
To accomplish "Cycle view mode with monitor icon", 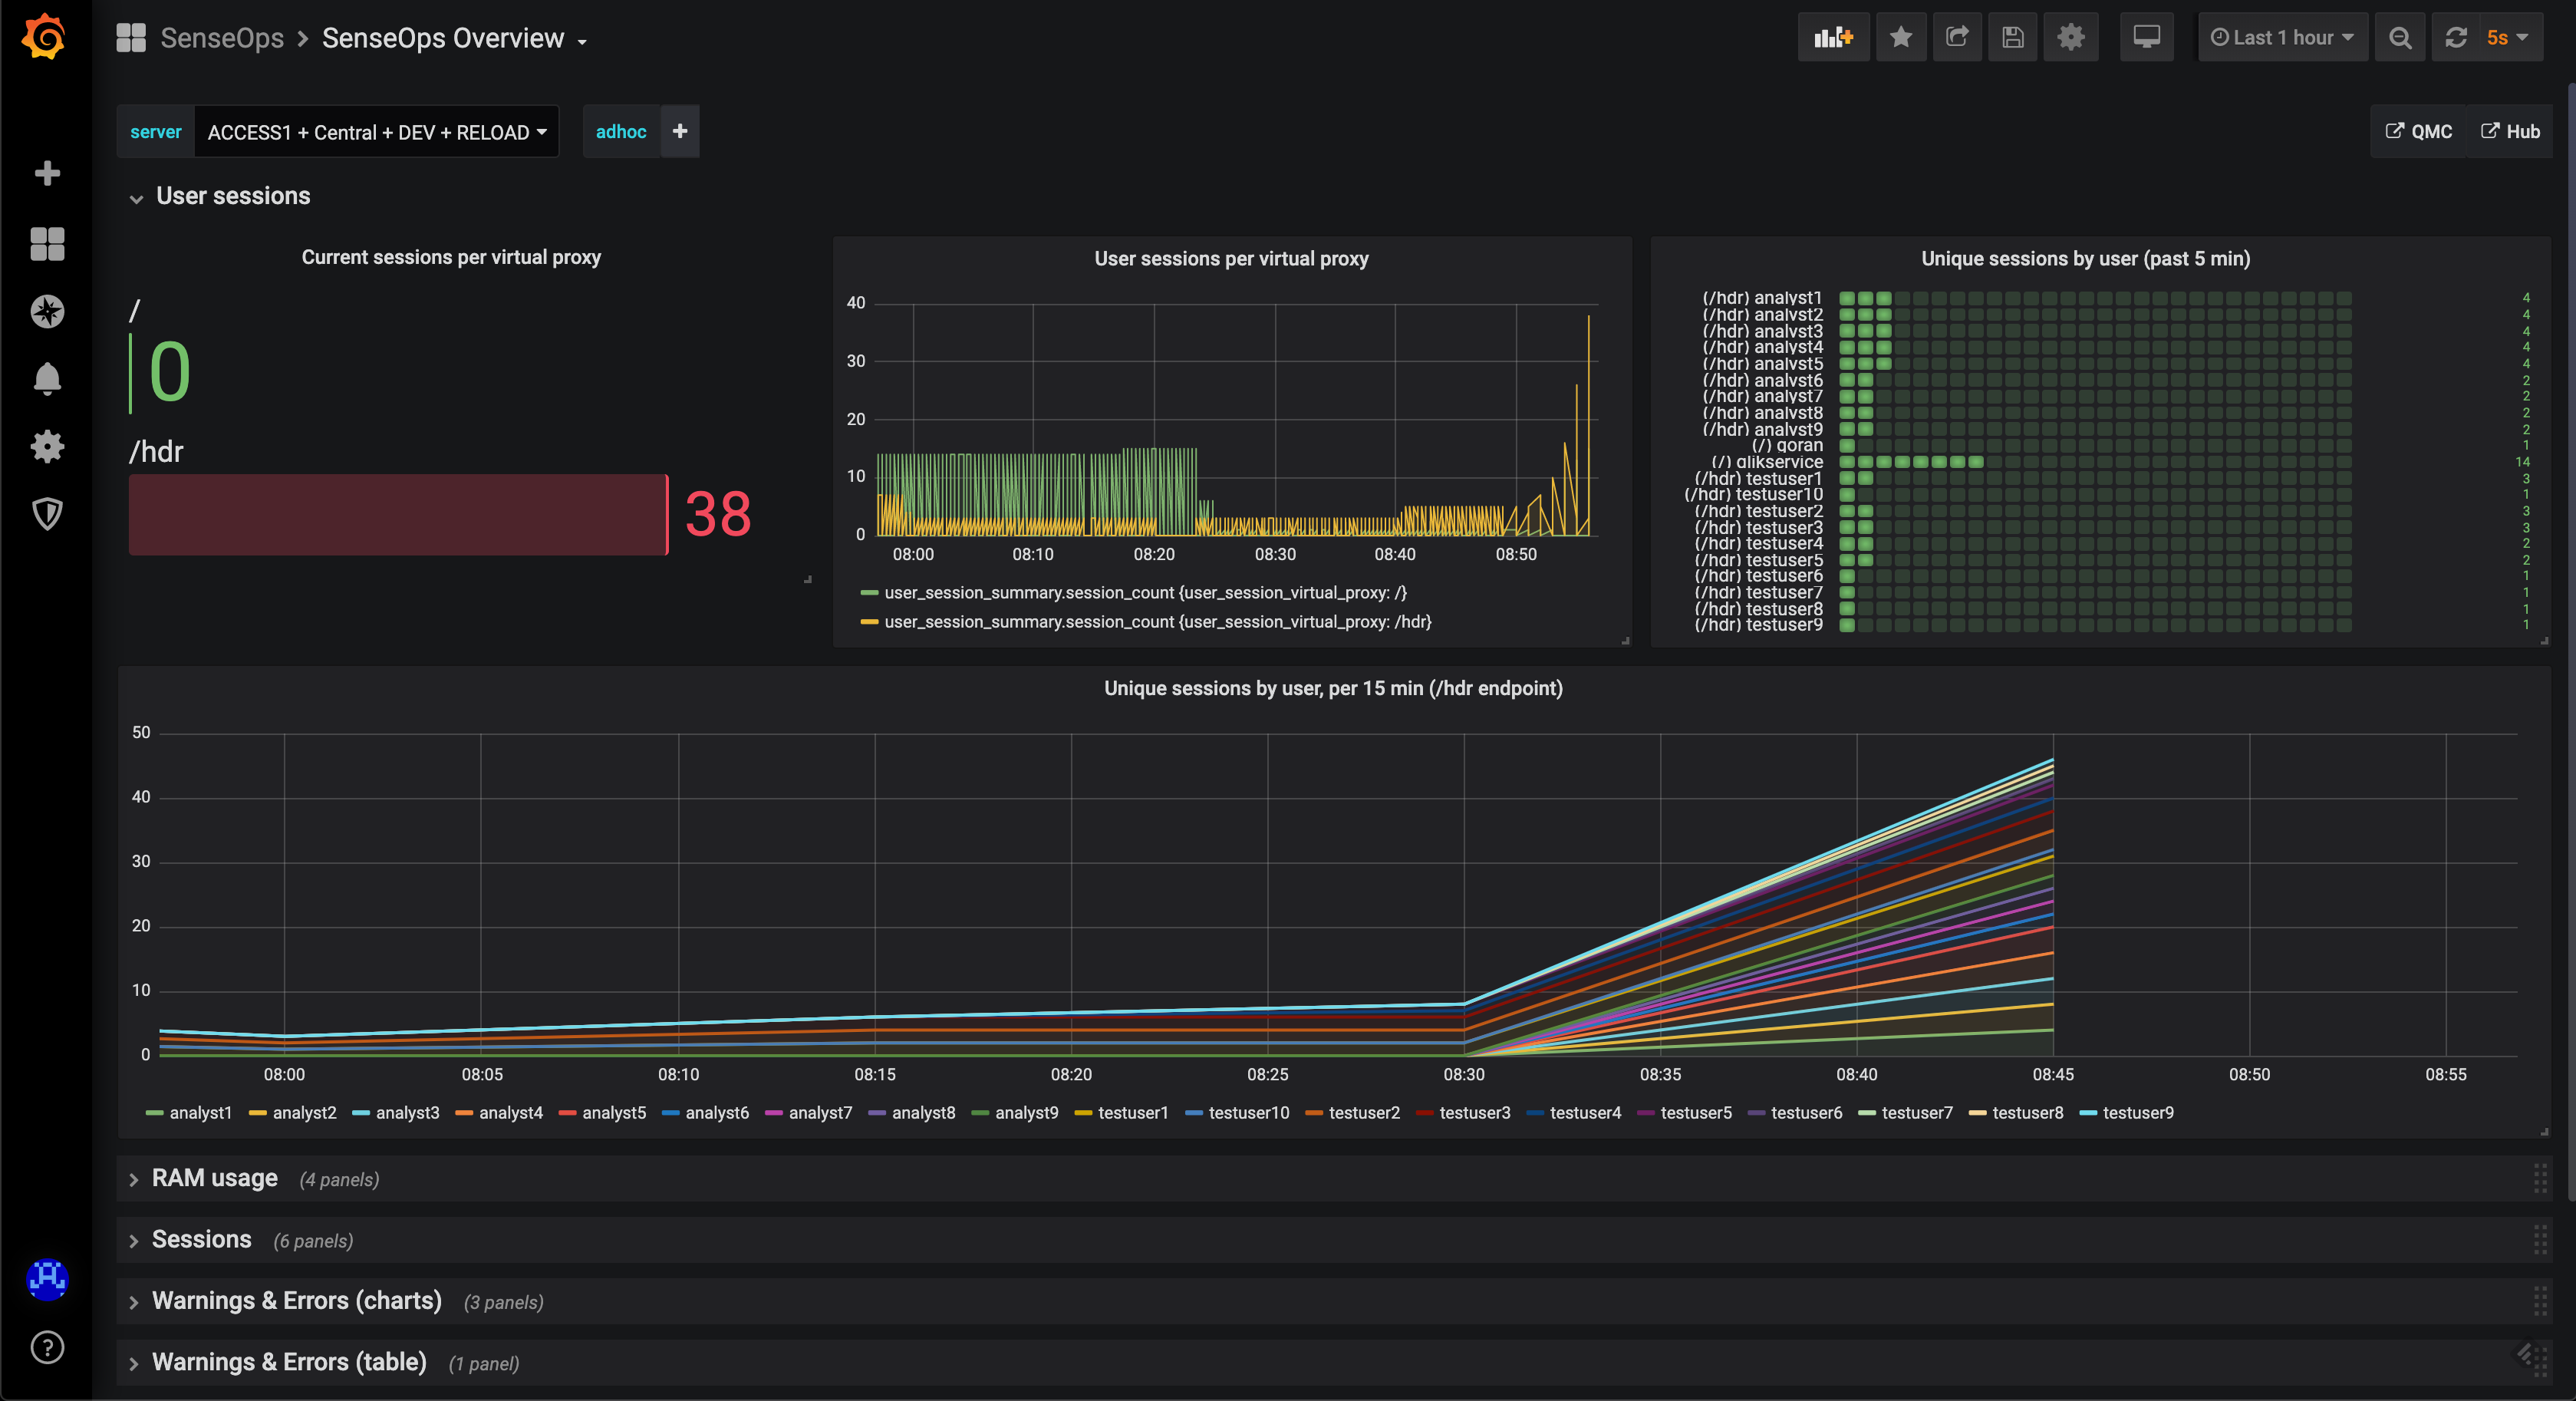I will point(2146,38).
